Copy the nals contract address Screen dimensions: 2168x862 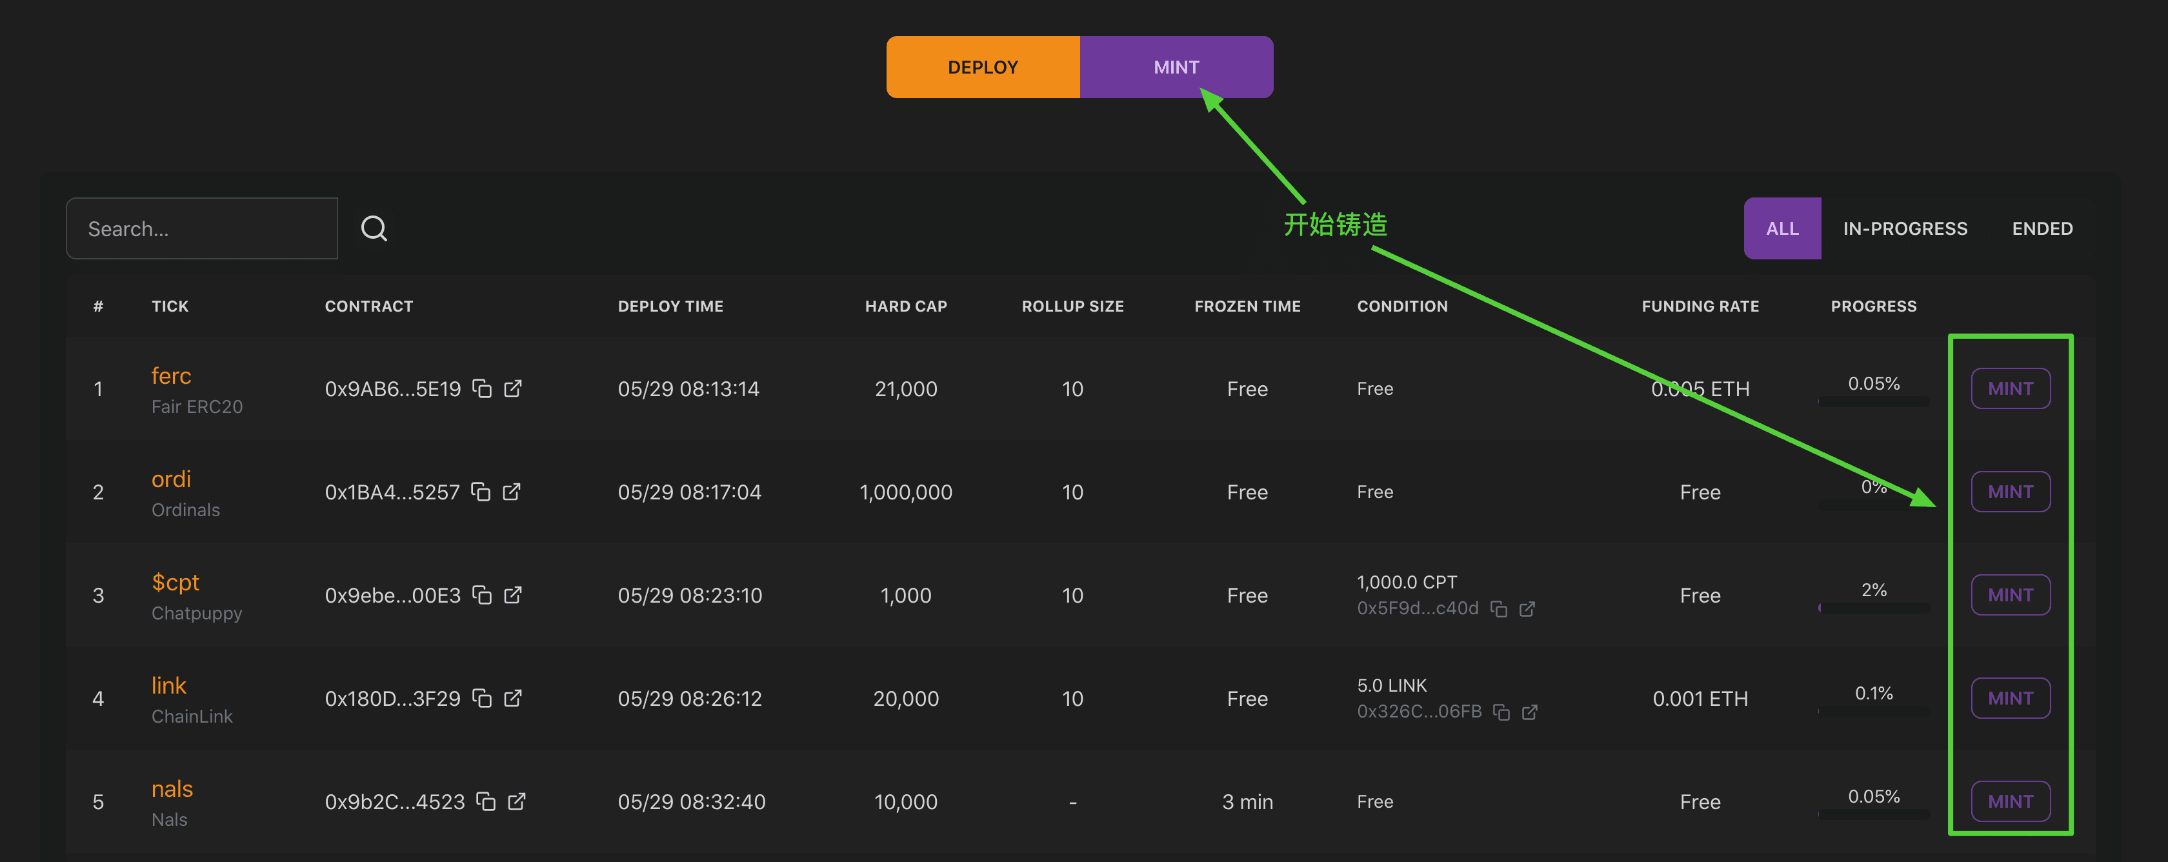coord(486,801)
